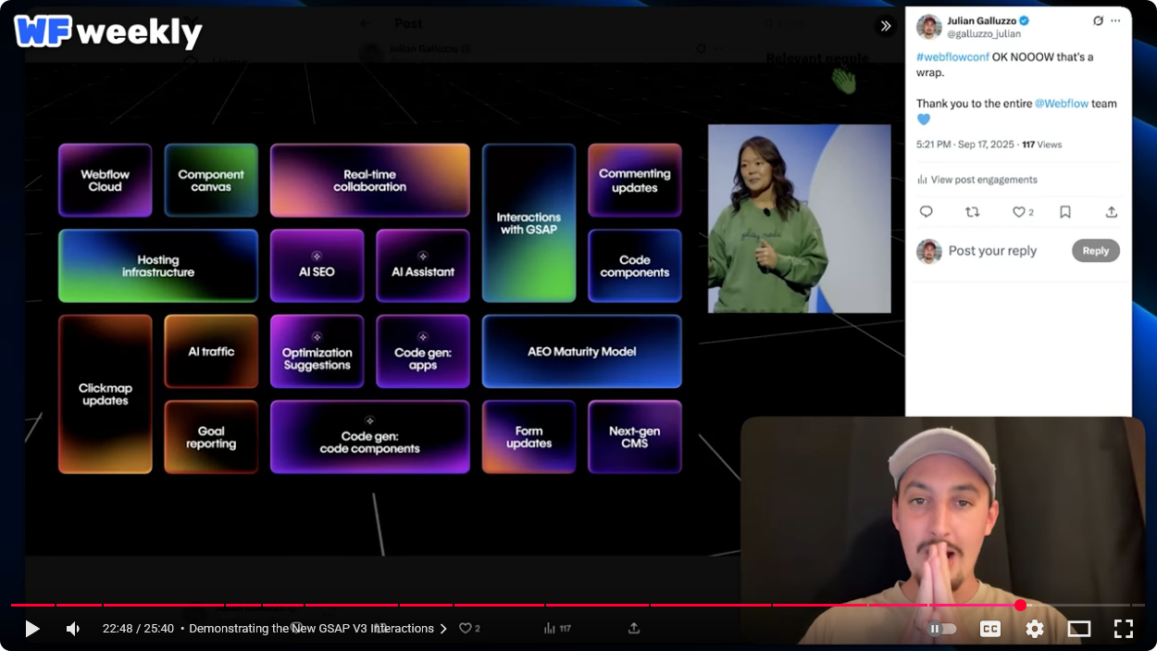The height and width of the screenshot is (651, 1157).
Task: Switch to theater mode
Action: coord(1079,629)
